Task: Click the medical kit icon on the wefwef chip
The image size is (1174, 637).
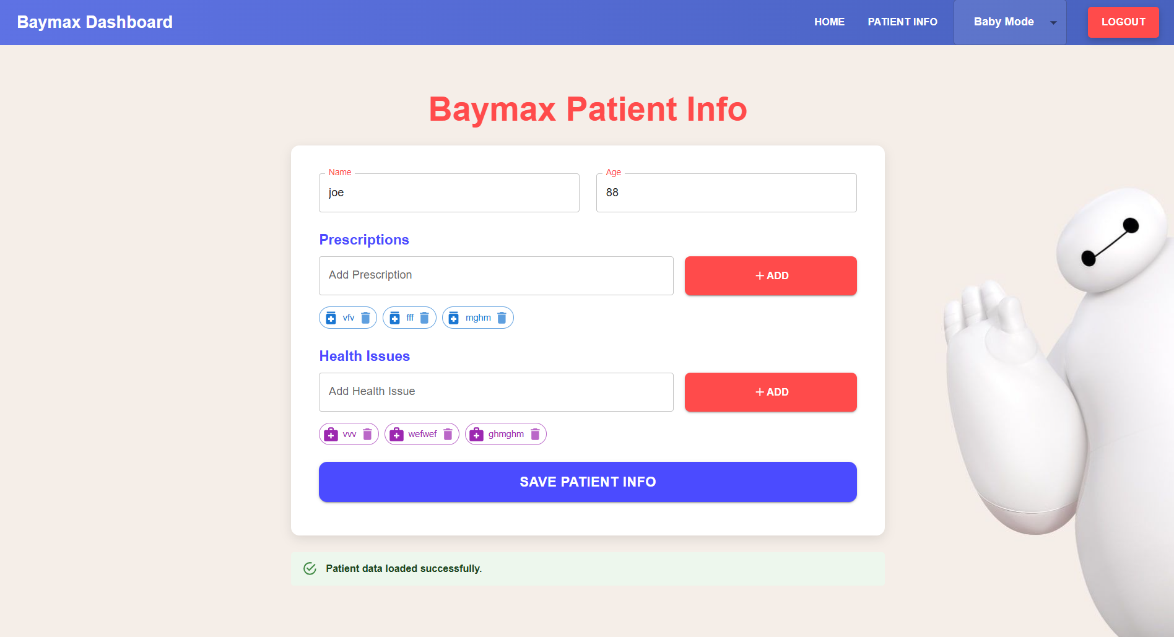Action: (x=397, y=434)
